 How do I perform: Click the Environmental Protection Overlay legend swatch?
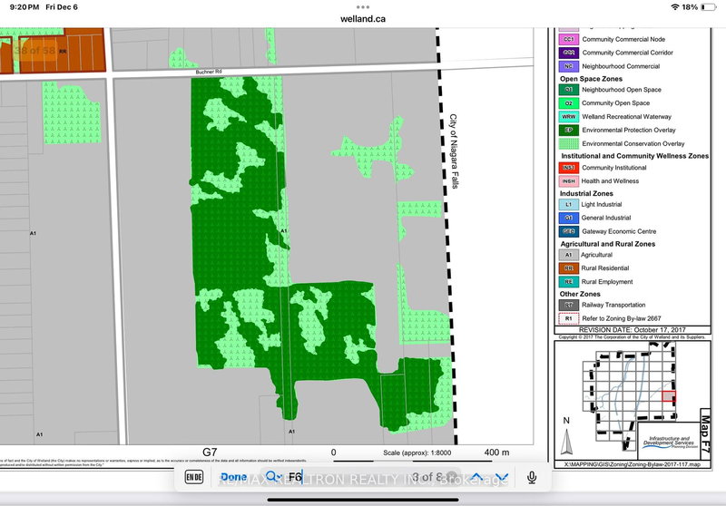(x=568, y=130)
